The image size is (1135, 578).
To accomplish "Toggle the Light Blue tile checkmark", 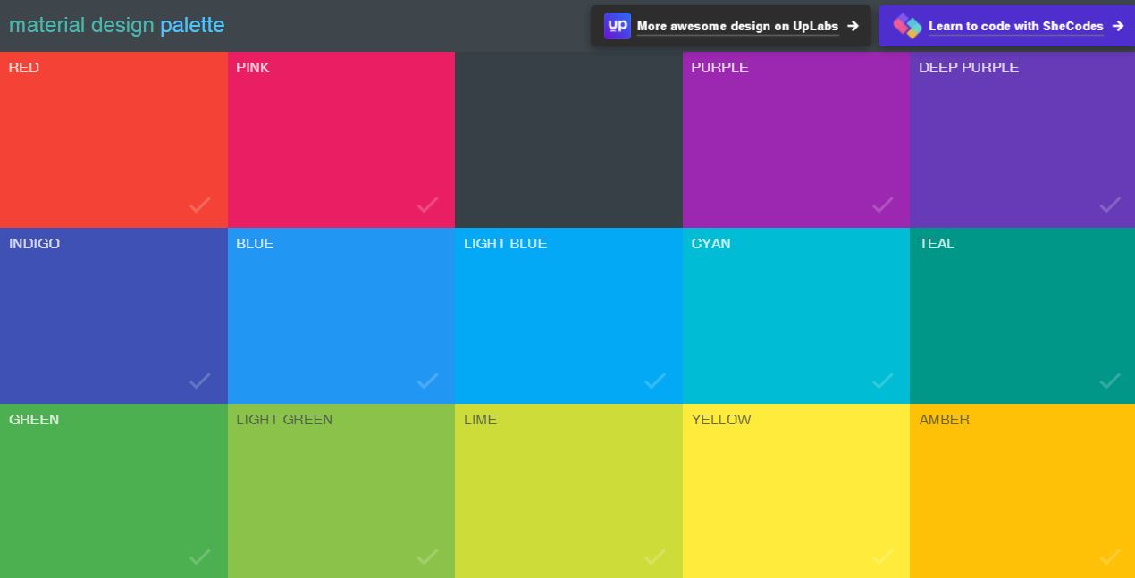I will pyautogui.click(x=654, y=381).
